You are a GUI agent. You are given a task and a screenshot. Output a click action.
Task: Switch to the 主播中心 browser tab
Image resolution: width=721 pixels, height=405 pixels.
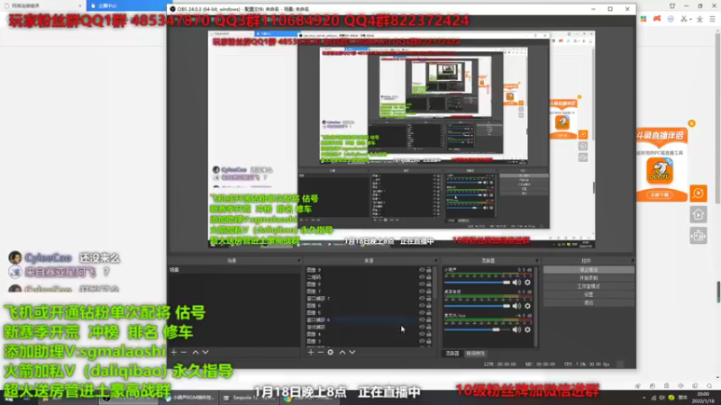[127, 5]
